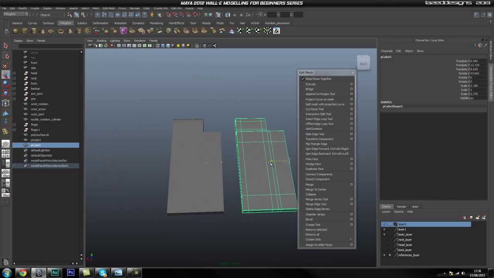Open the Polygons menu set dropdown

pyautogui.click(x=15, y=15)
